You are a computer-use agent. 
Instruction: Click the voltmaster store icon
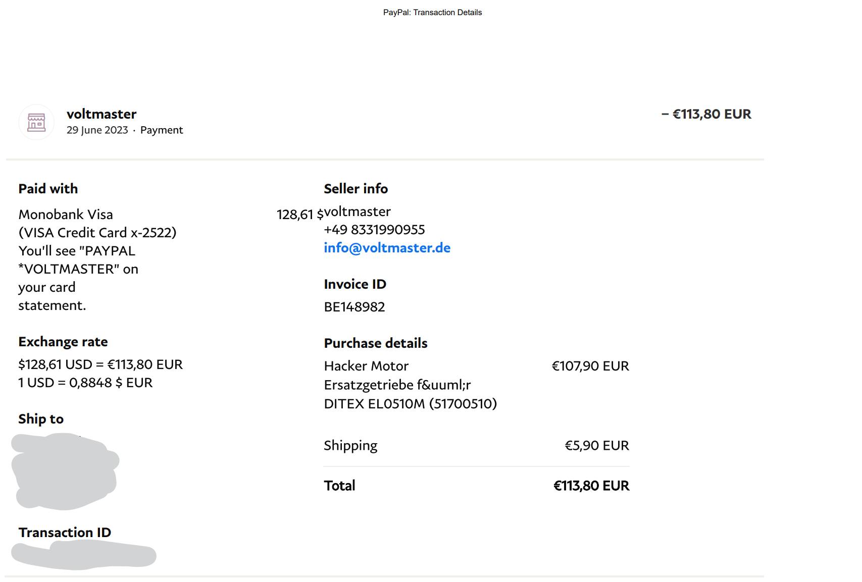coord(36,122)
